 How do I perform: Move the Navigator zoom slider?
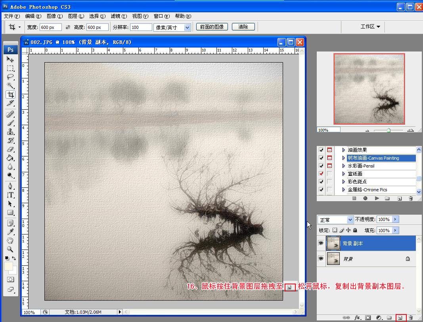coord(389,130)
